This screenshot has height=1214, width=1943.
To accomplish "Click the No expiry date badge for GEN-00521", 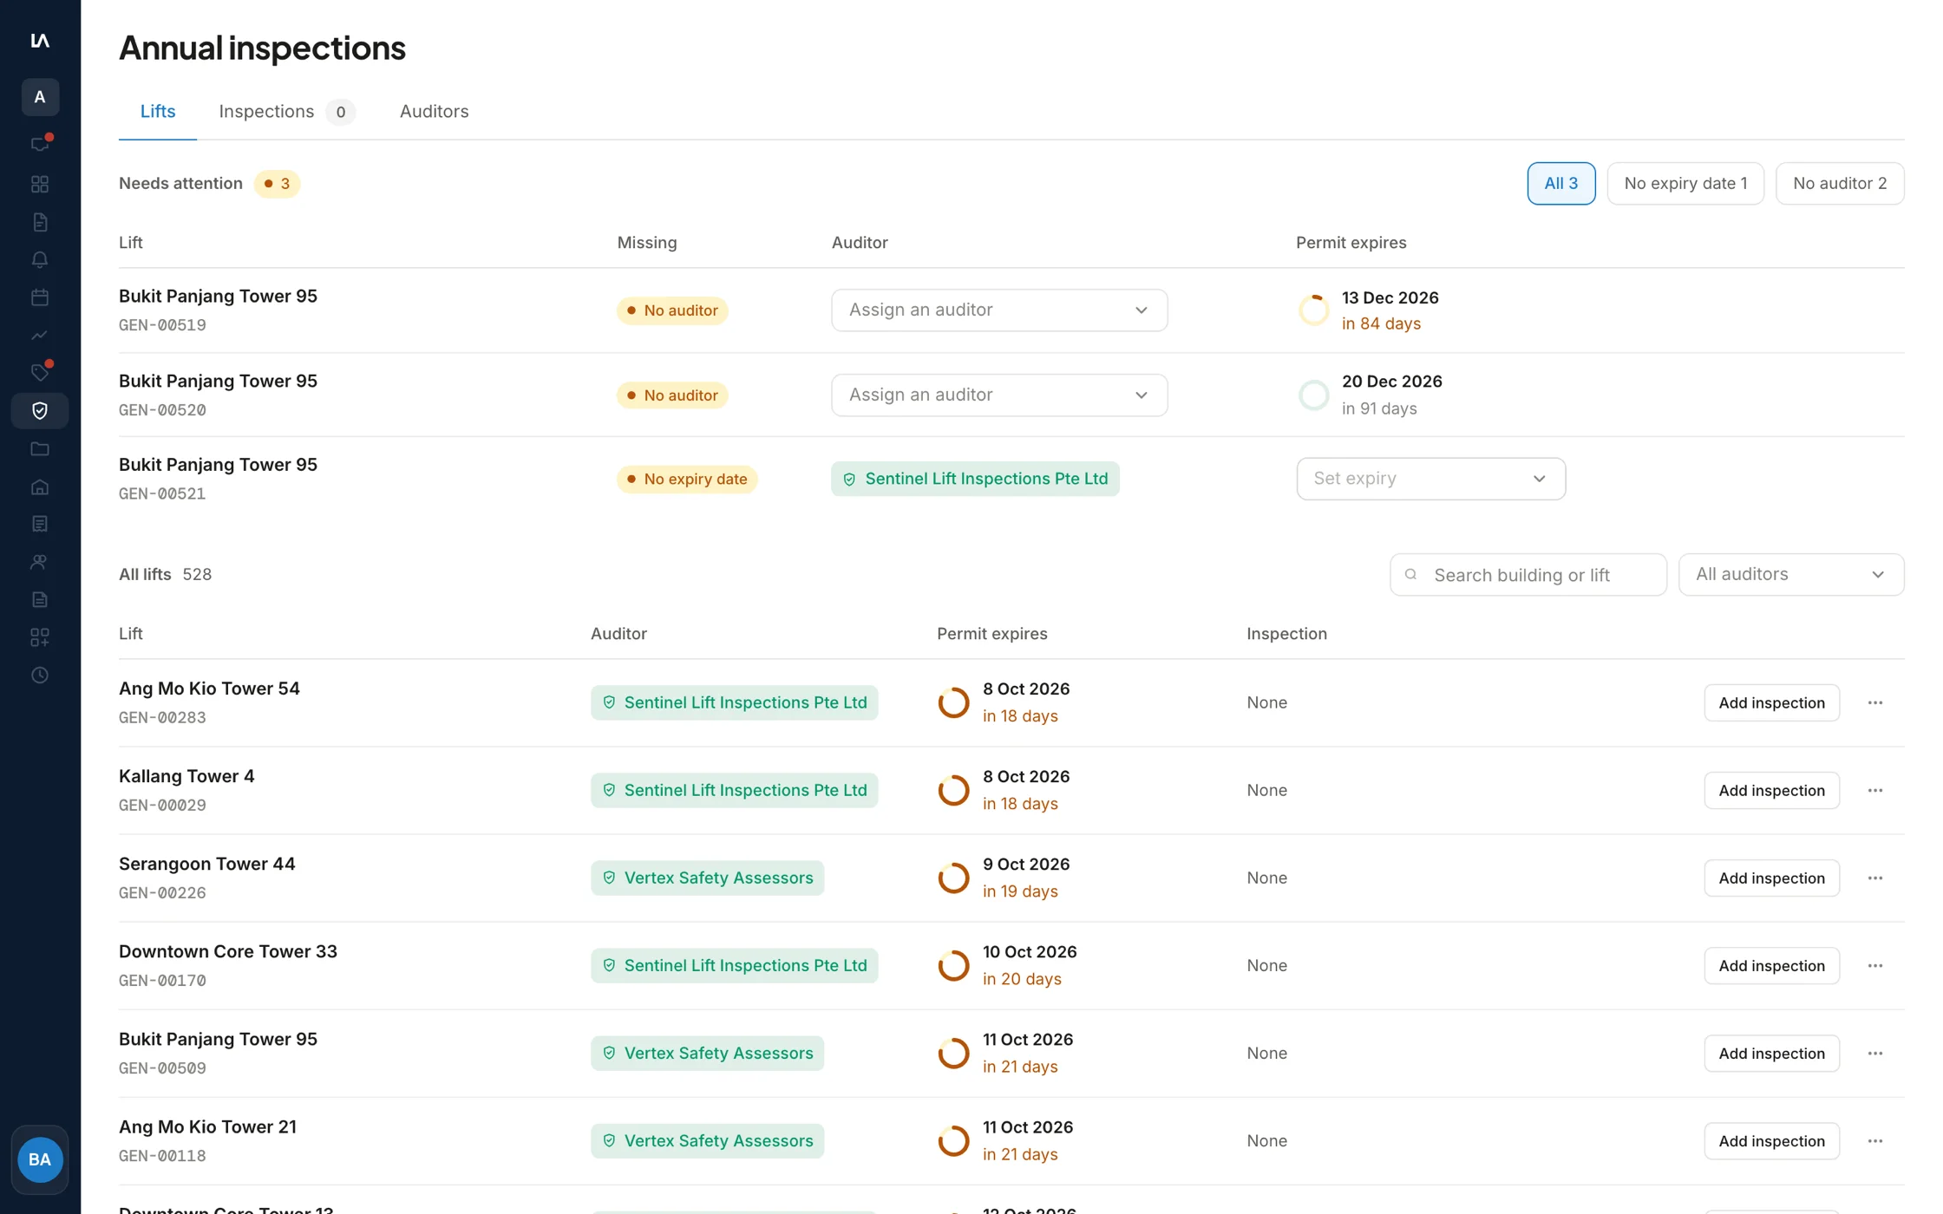I will click(x=687, y=479).
